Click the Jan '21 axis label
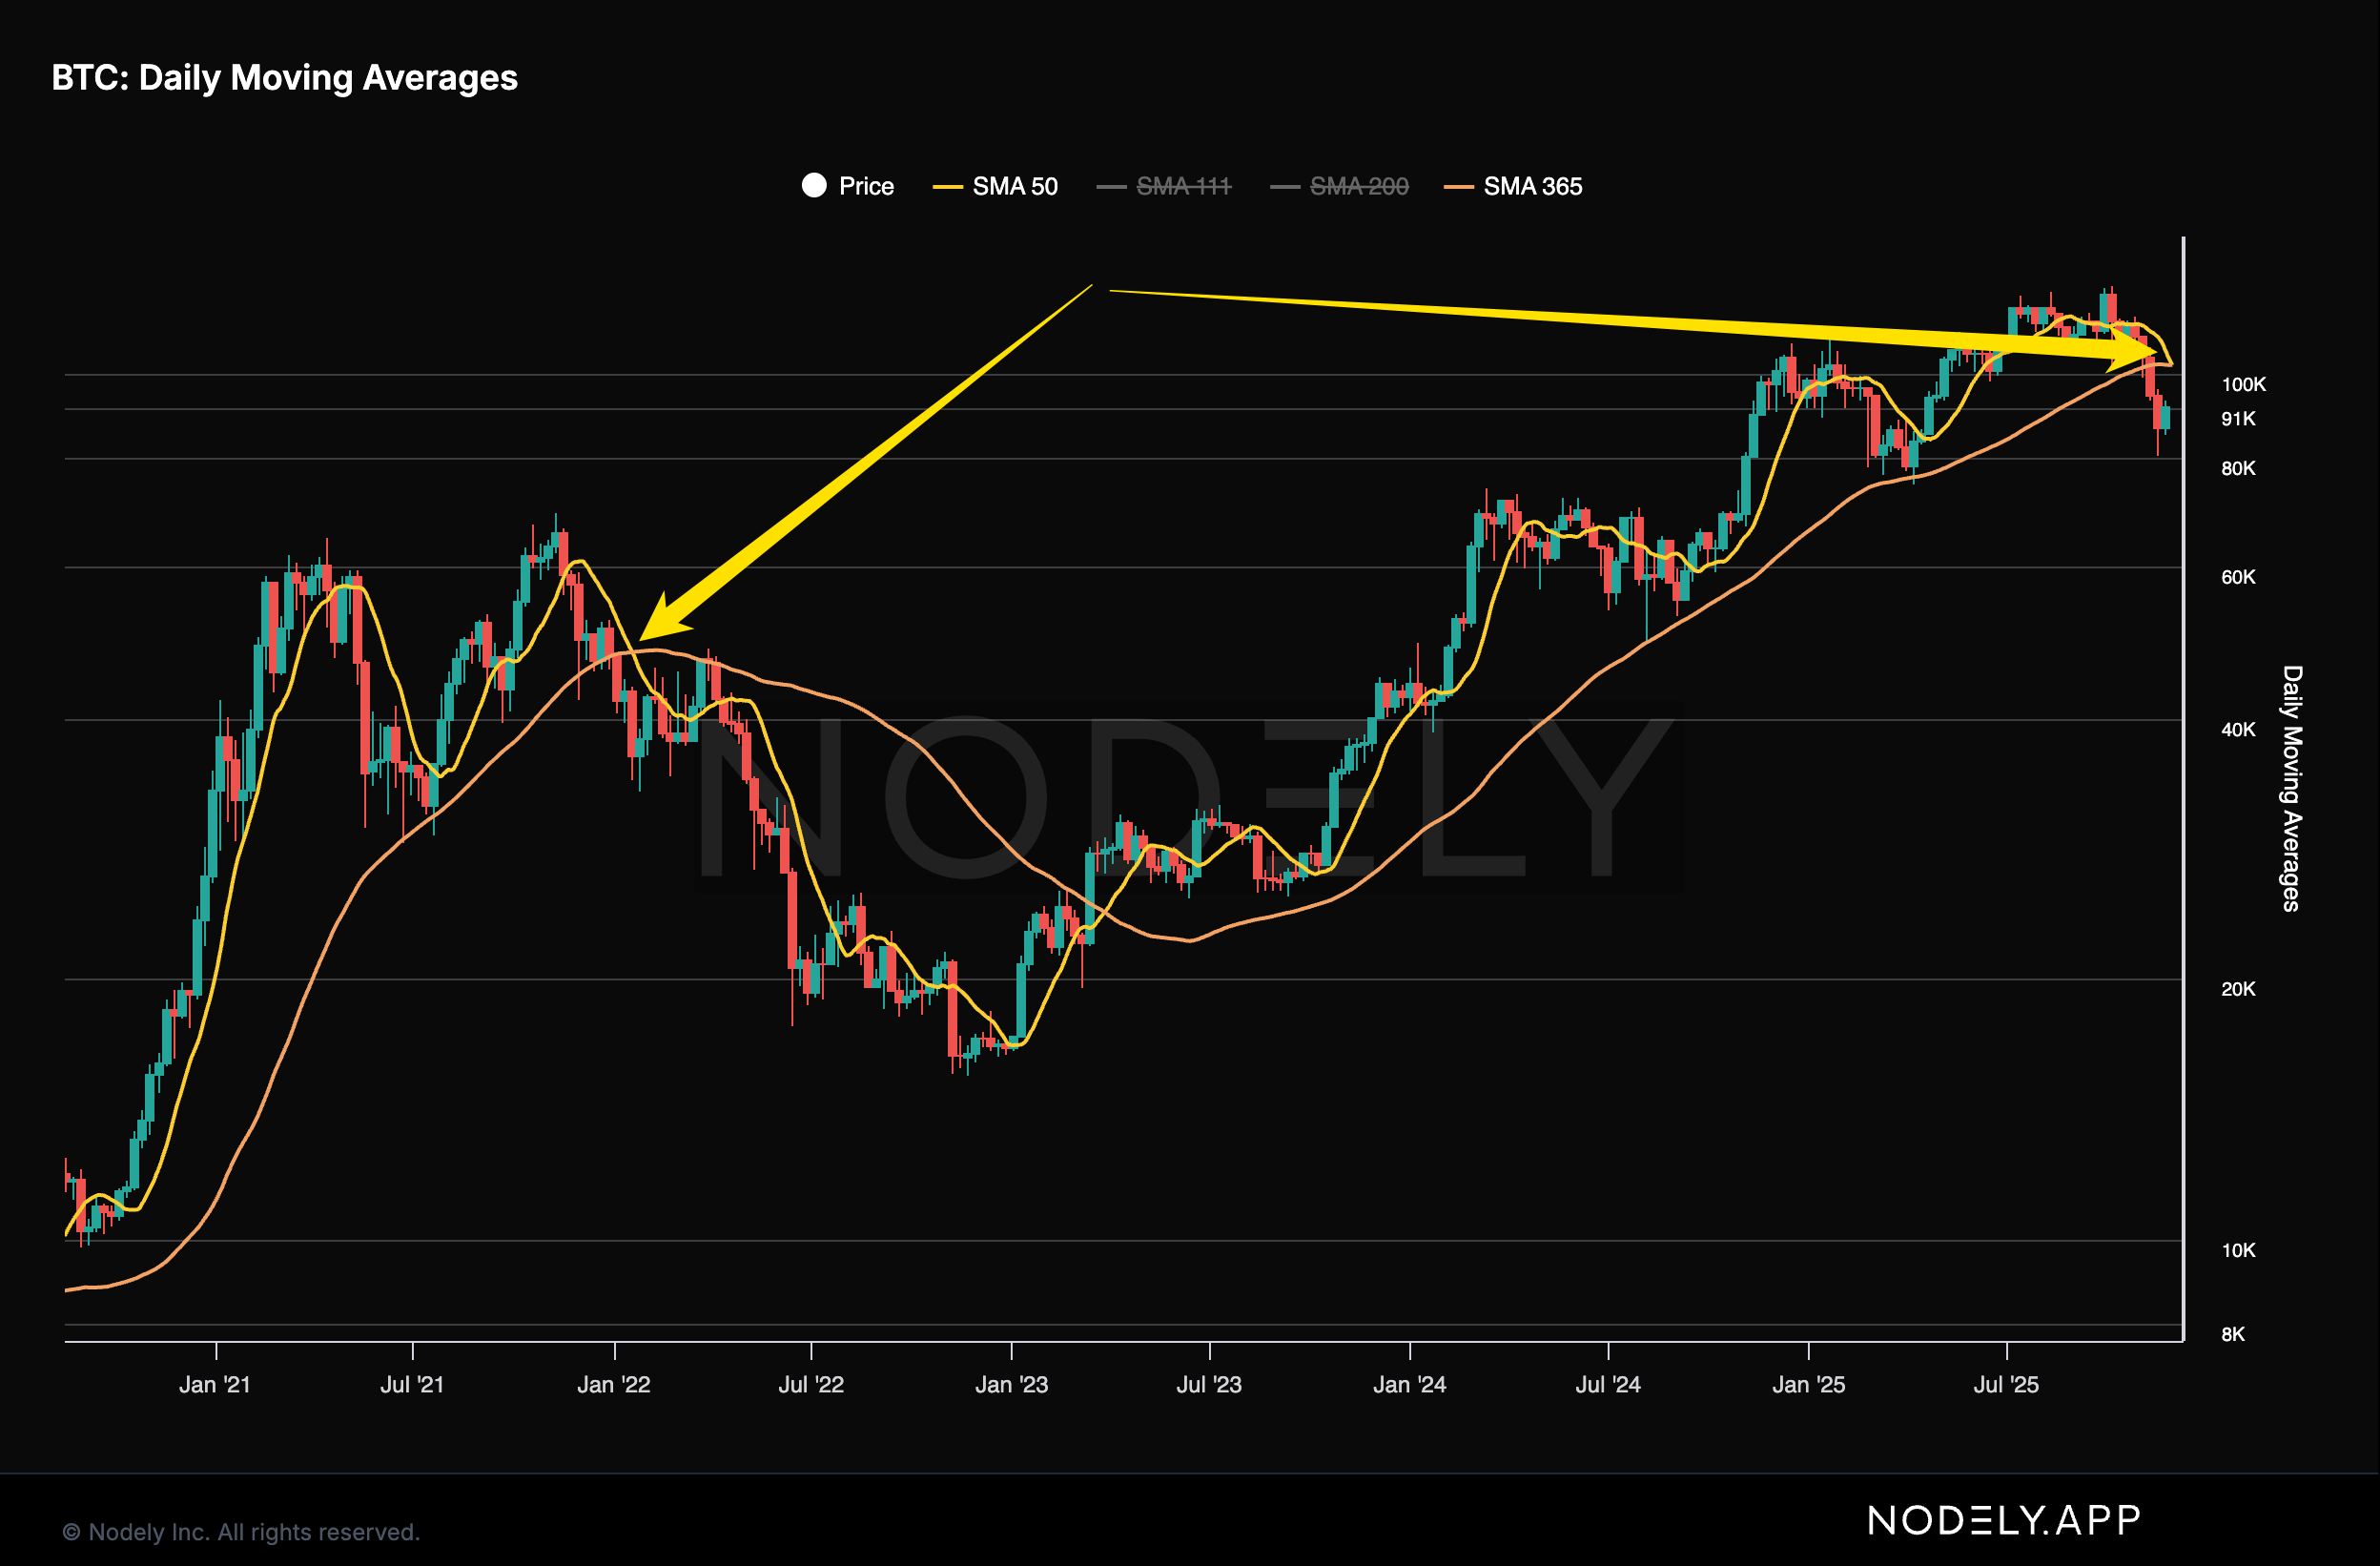Viewport: 2380px width, 1566px height. coord(214,1385)
